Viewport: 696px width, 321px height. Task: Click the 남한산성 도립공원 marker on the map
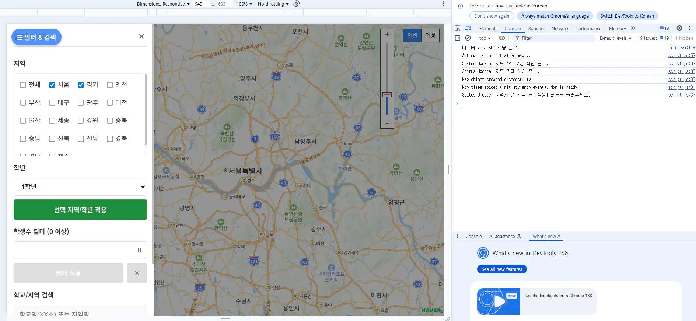[x=293, y=207]
